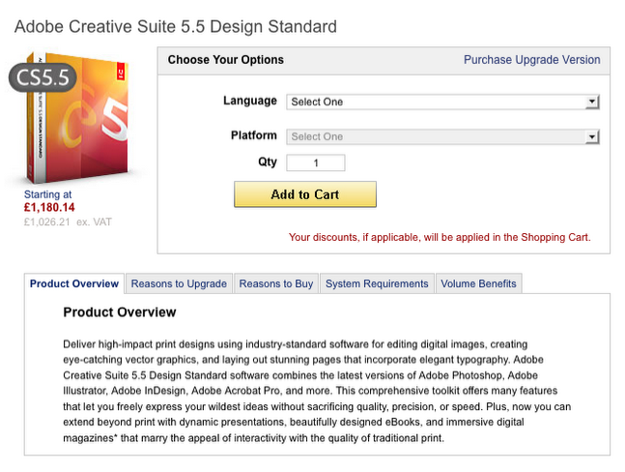Switch to the Reasons to Upgrade tab
The width and height of the screenshot is (625, 472).
[179, 283]
